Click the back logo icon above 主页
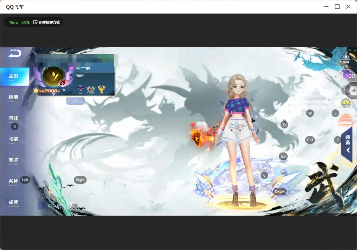The width and height of the screenshot is (357, 250). [15, 53]
